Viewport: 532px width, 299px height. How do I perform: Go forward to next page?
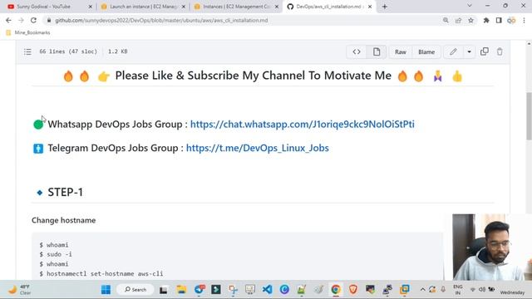tap(21, 20)
